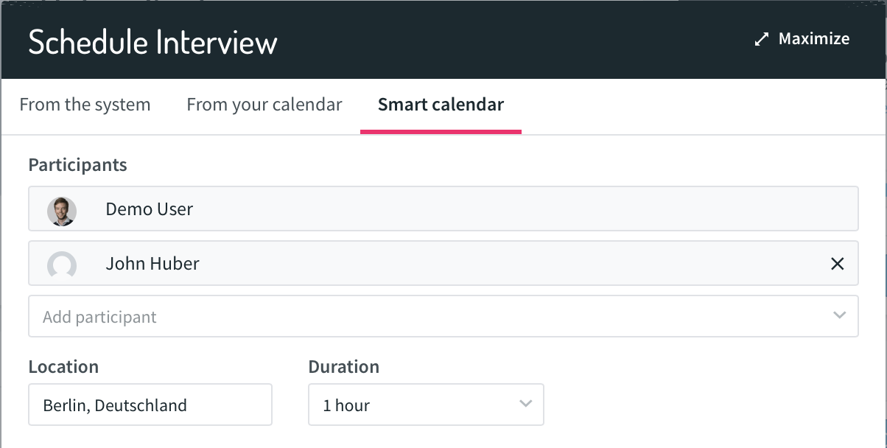This screenshot has width=887, height=448.
Task: Remove John Huber with the X icon
Action: [837, 264]
